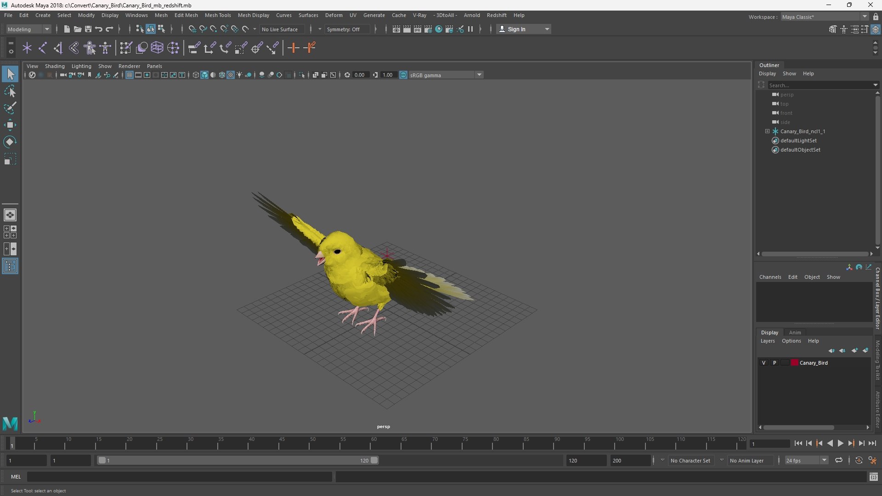Expand the Canary_Bird_ncl1_1 outliner node

(767, 131)
